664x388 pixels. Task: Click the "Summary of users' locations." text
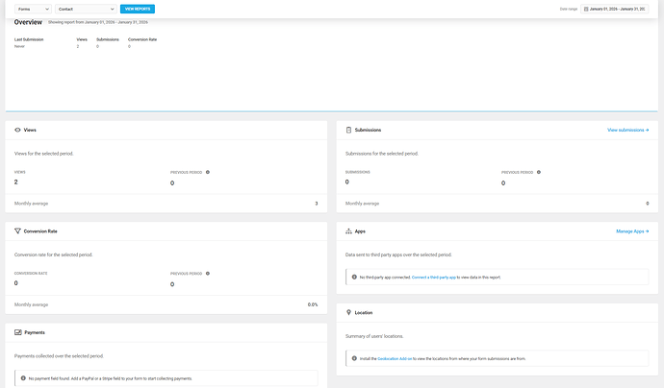374,336
